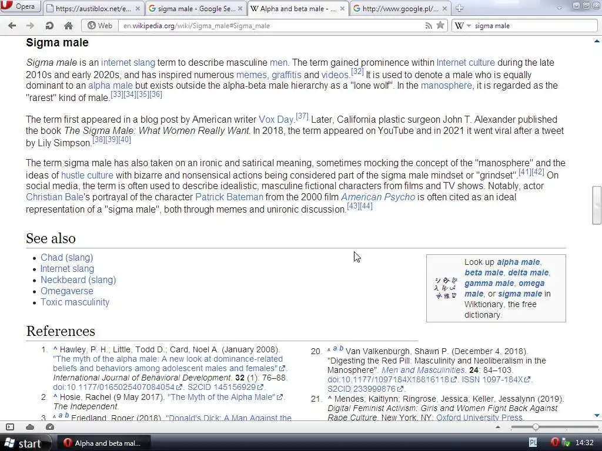Reload the current page

(x=49, y=26)
